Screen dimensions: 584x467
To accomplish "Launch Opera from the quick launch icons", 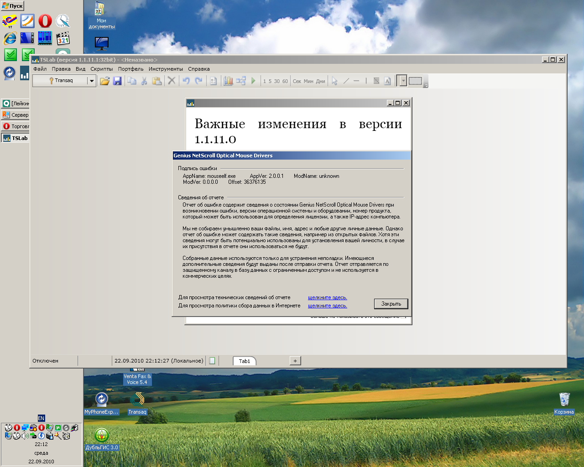I will click(x=45, y=21).
